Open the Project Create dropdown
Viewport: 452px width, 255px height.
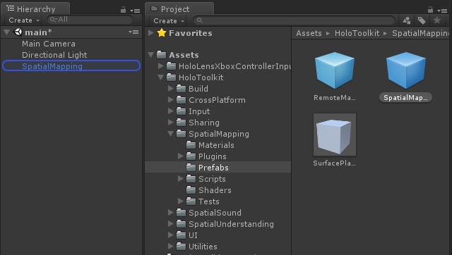click(x=168, y=20)
